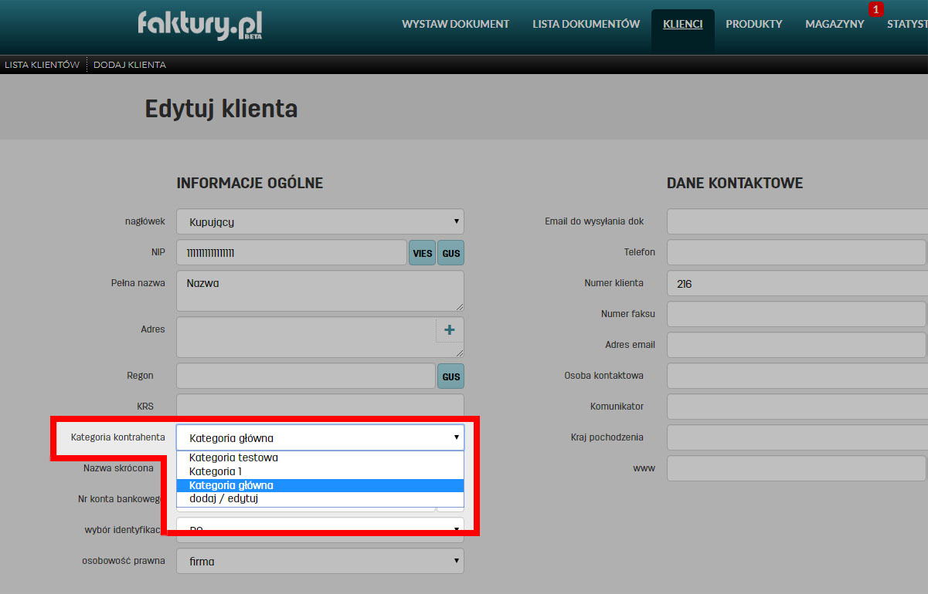Viewport: 928px width, 594px height.
Task: Click the GUS button next to Regon
Action: pos(450,376)
